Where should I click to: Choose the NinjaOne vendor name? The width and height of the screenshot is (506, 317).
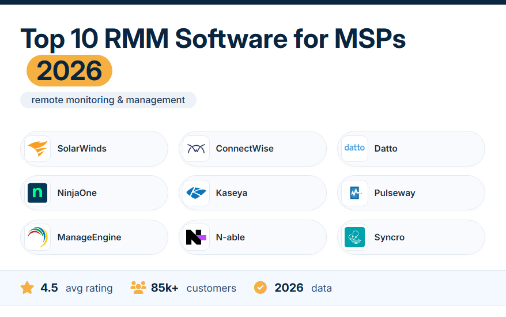[x=77, y=193]
